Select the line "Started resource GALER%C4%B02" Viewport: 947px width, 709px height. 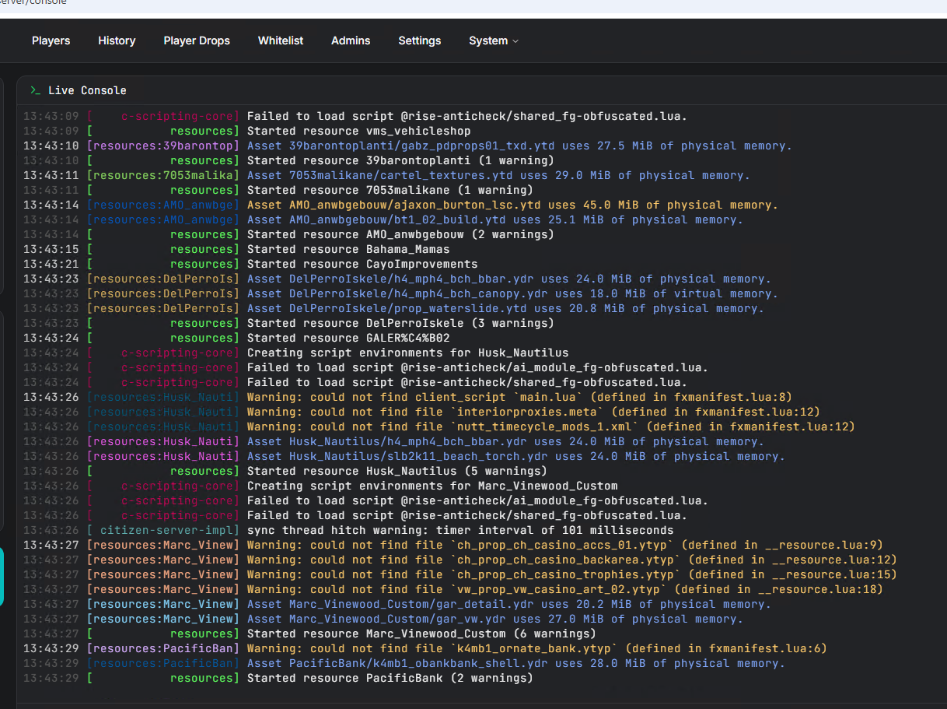(x=348, y=338)
